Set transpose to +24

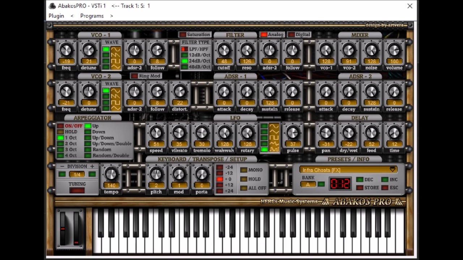(220, 191)
